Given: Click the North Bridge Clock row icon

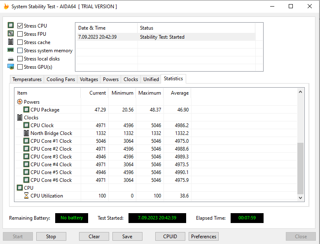Looking at the screenshot, I should coord(26,133).
